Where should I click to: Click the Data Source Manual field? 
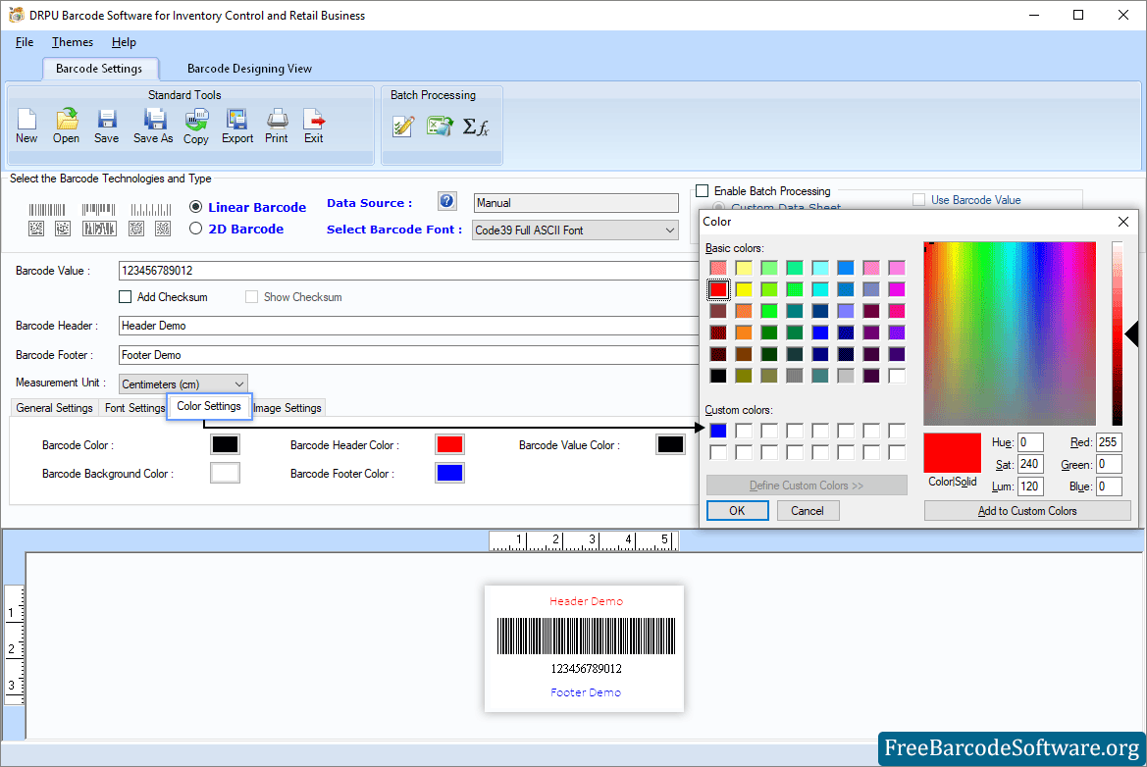pyautogui.click(x=576, y=202)
